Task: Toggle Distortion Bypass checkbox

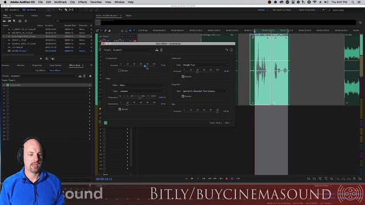Action: [183, 76]
